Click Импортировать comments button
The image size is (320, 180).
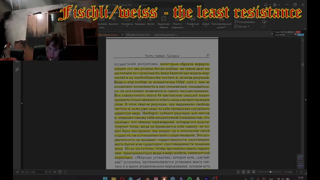[245, 22]
